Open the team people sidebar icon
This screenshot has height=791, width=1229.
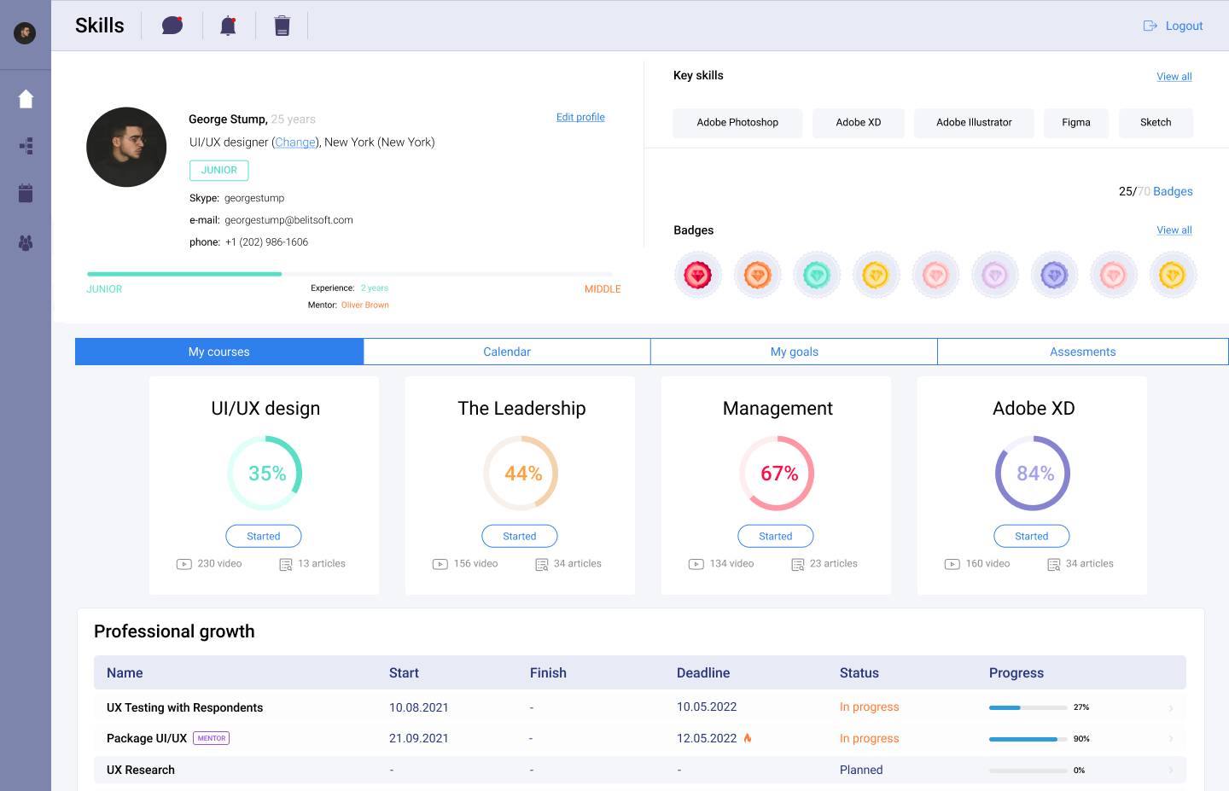point(26,243)
